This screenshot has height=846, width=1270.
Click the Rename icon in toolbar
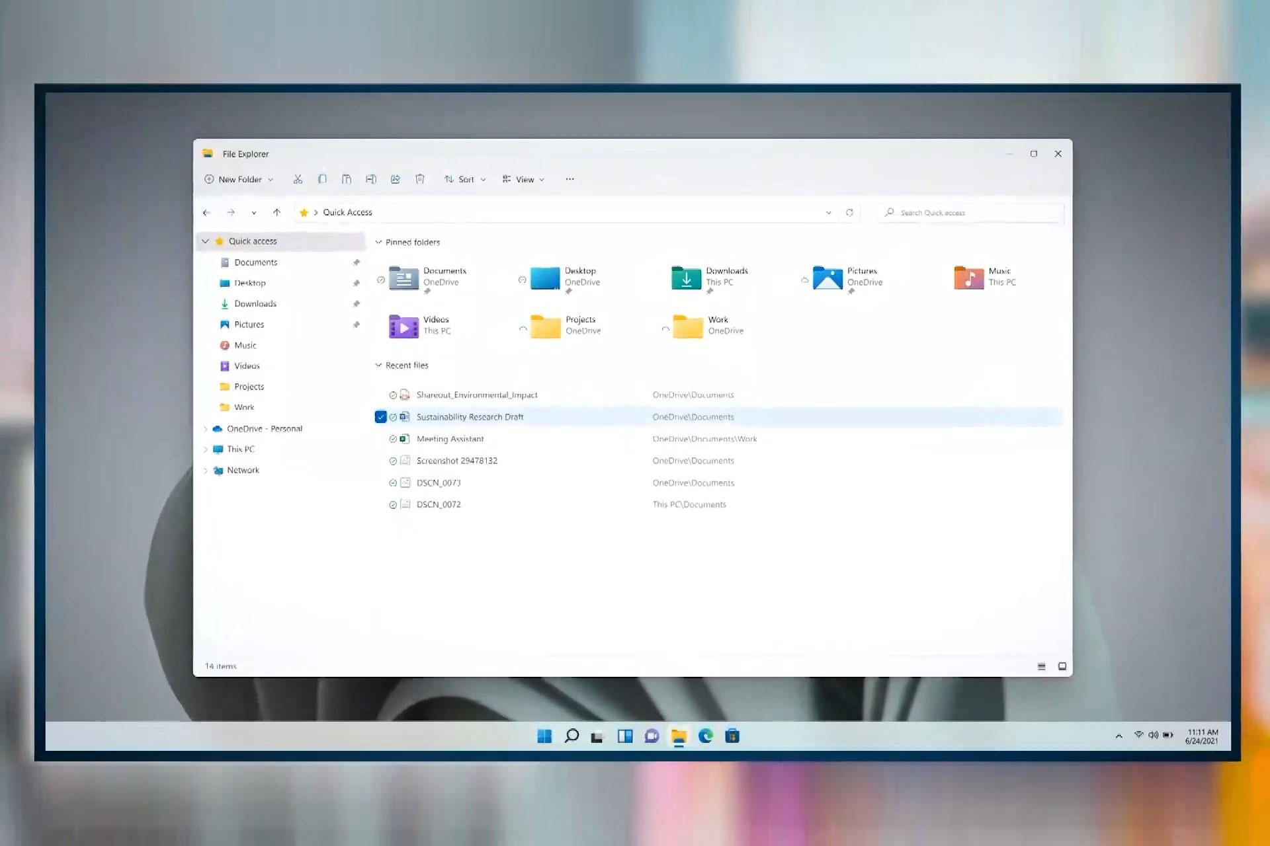click(371, 179)
